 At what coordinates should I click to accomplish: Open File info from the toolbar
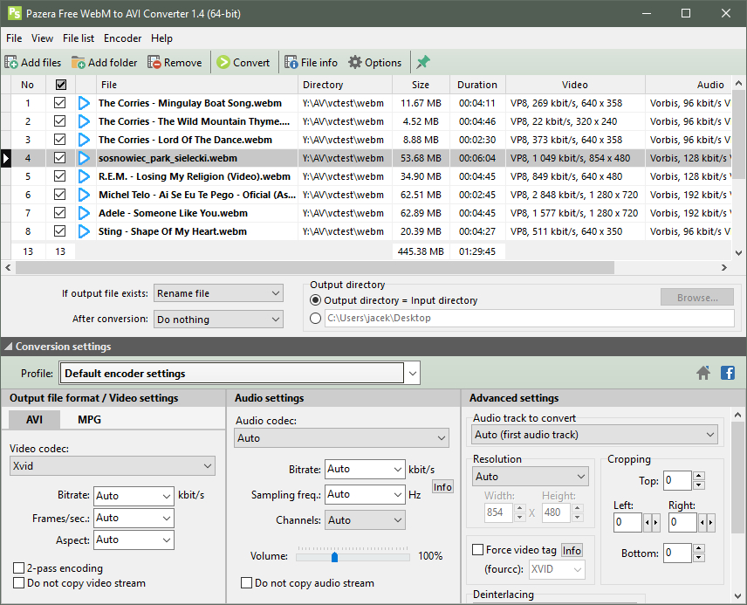(x=291, y=63)
